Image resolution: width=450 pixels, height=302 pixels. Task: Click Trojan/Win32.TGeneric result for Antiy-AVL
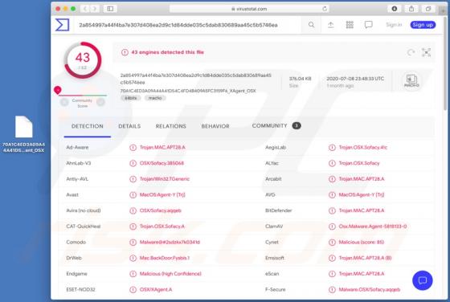(165, 179)
